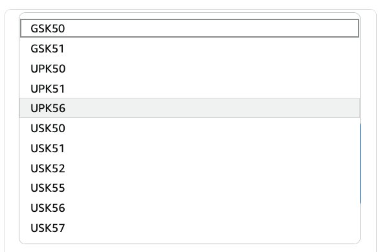Set the value to UPK56
Image resolution: width=378 pixels, height=252 pixels.
[x=190, y=108]
